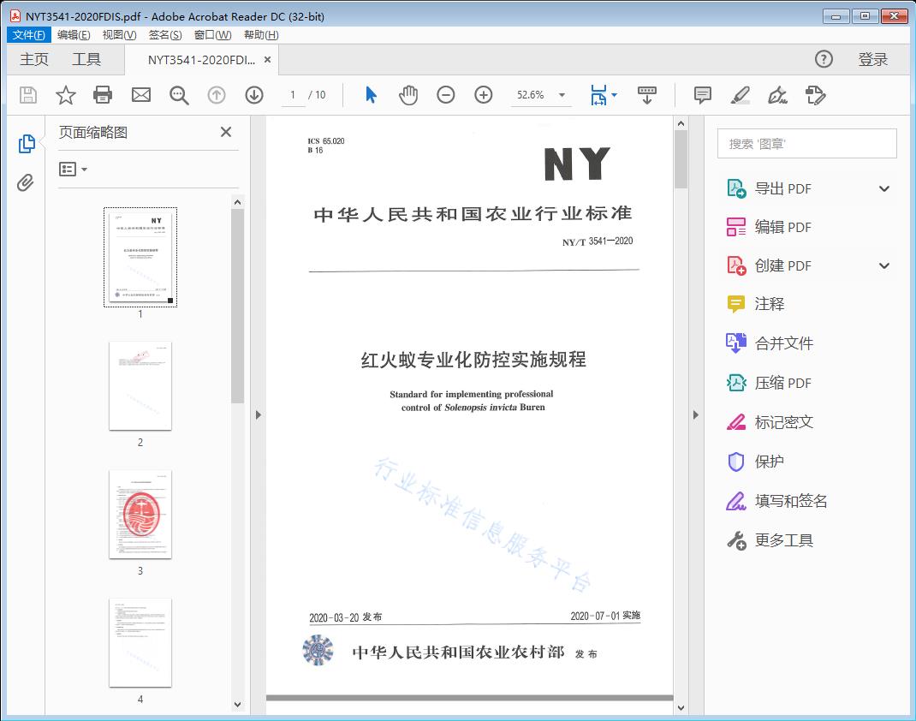
Task: Open the Print dialog icon
Action: 103,95
